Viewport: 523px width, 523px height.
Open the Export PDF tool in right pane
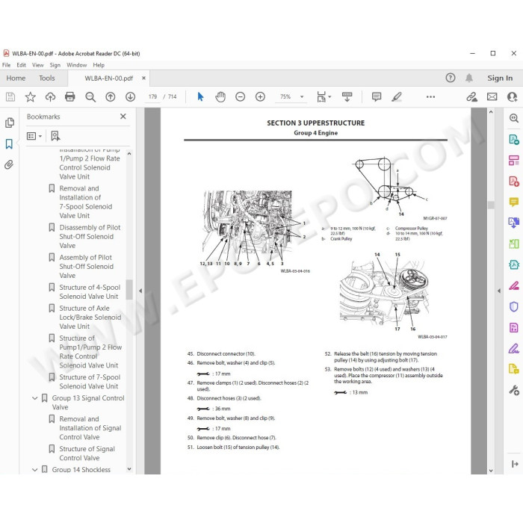coord(514,139)
